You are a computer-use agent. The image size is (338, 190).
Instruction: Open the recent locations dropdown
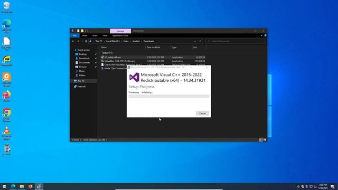click(82, 41)
